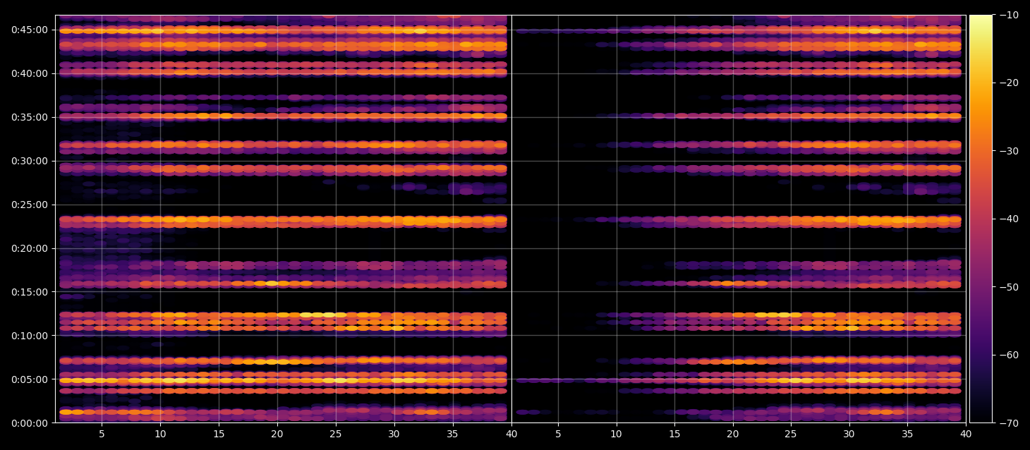Click the 0:25:00 y-axis time label
Viewport: 1030px width, 450px height.
[30, 204]
